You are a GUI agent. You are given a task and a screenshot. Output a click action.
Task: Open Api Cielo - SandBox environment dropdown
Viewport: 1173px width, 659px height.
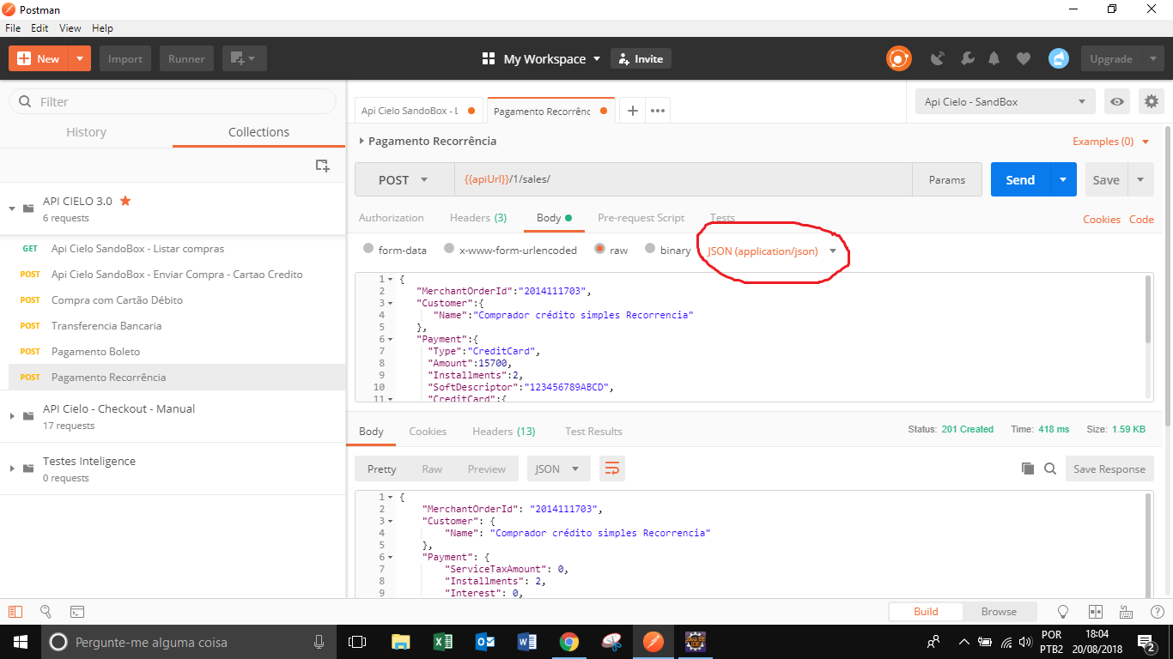(1006, 101)
